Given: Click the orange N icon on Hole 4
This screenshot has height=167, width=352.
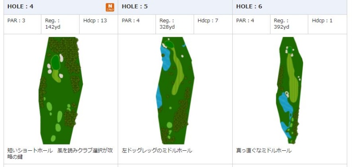Looking at the screenshot, I should point(110,7).
